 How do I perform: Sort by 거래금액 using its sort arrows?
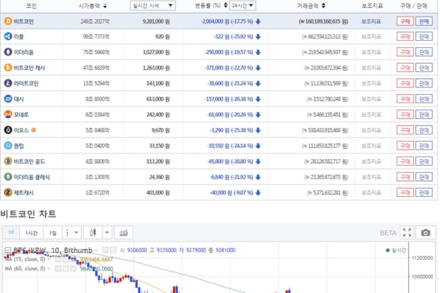tap(323, 6)
